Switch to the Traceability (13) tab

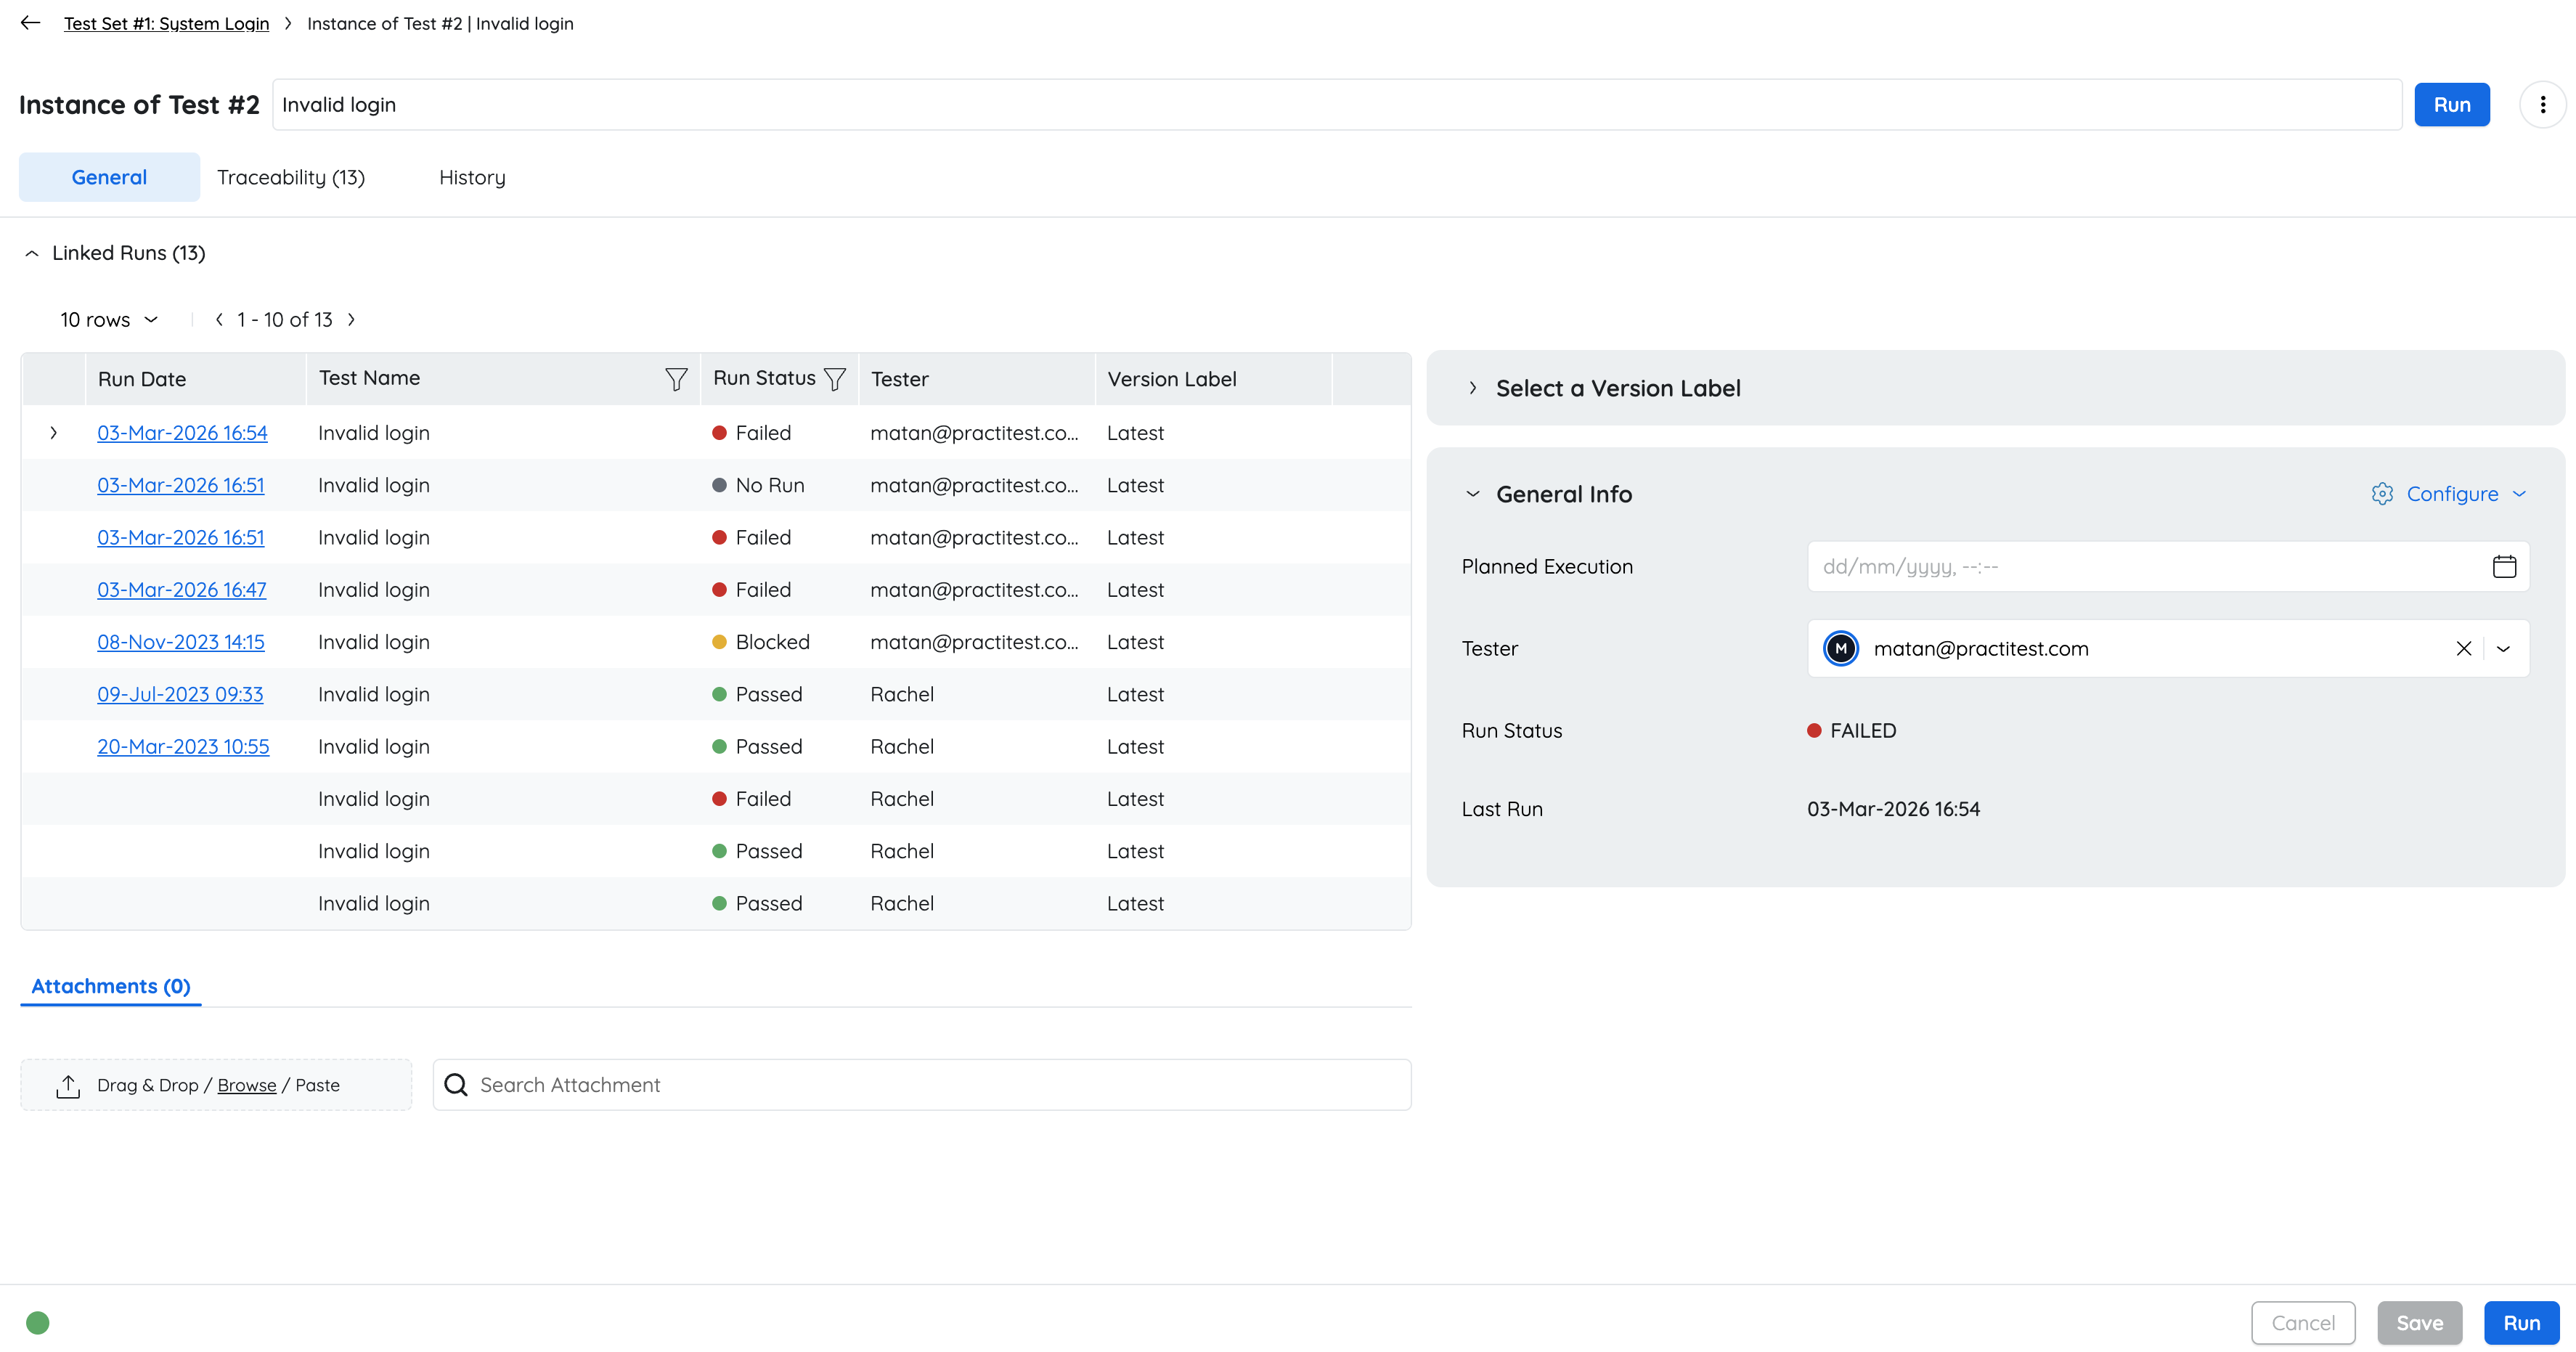click(x=291, y=177)
